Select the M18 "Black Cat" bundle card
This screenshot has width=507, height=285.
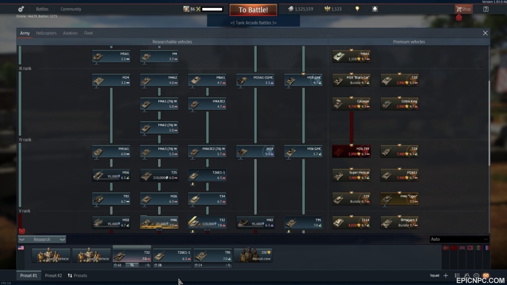point(351,80)
